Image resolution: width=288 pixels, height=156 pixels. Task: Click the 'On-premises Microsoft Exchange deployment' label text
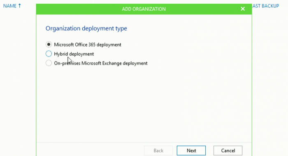coord(101,63)
